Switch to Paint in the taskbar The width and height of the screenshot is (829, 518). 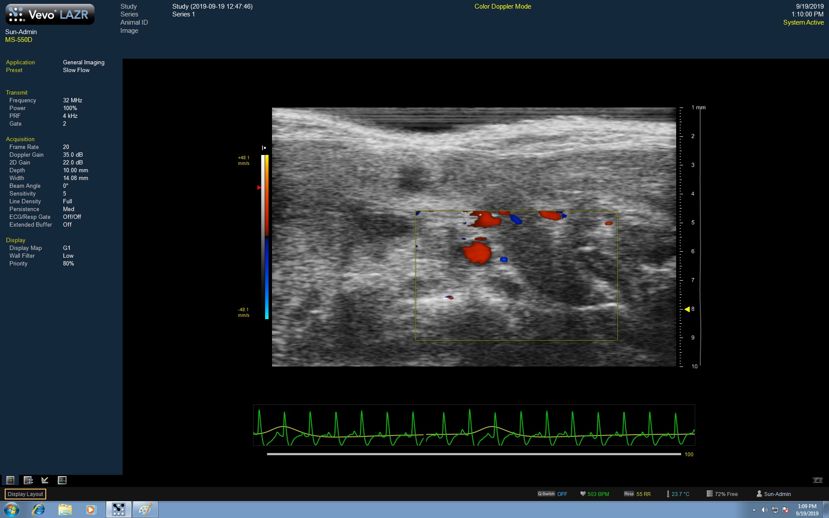[145, 509]
